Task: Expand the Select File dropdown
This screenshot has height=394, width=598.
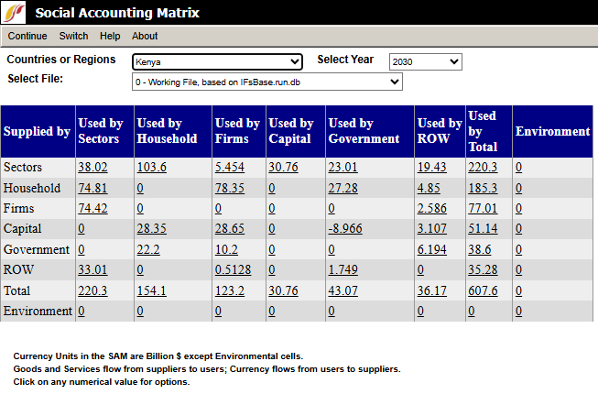Action: click(266, 82)
